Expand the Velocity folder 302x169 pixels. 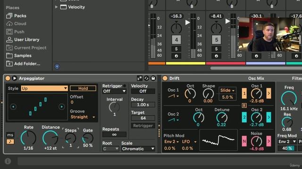tap(56, 7)
